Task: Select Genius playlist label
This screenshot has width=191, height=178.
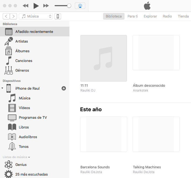Action: point(21,165)
